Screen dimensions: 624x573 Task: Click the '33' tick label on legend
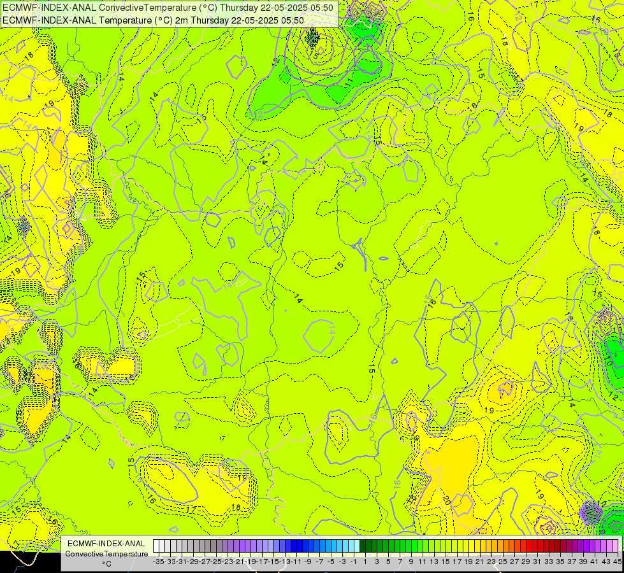click(549, 562)
